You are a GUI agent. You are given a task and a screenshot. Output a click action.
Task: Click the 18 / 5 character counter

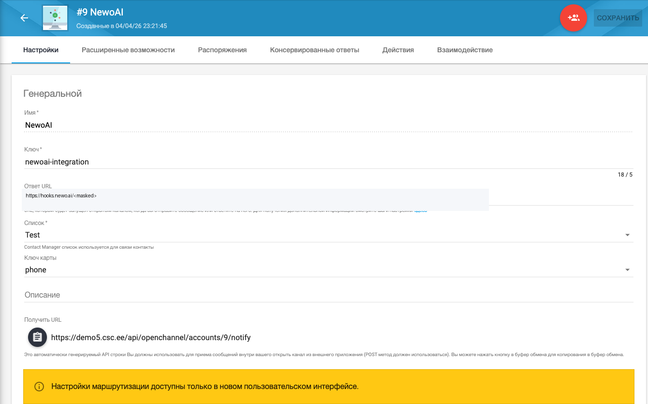coord(625,175)
